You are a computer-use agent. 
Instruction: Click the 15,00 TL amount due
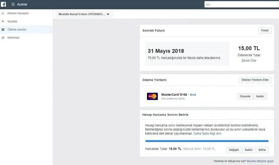[249, 48]
